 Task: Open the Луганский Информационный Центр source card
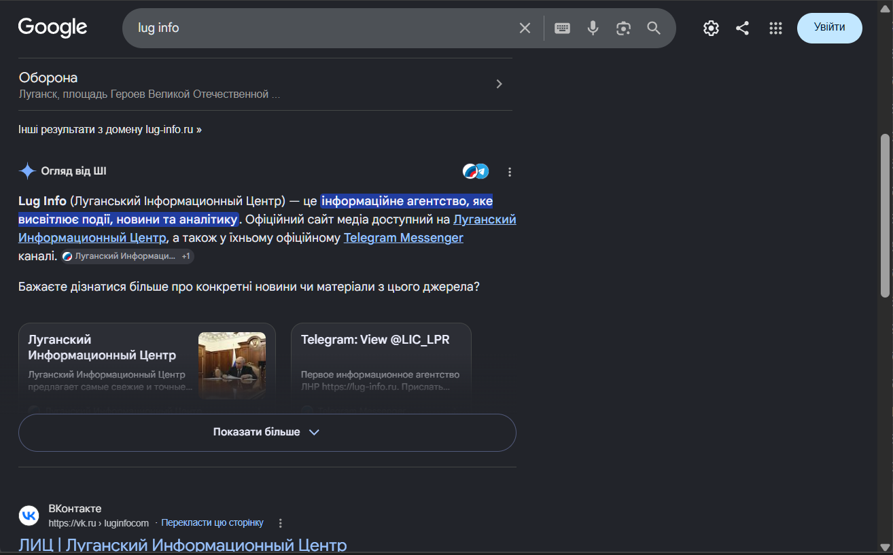pyautogui.click(x=147, y=367)
